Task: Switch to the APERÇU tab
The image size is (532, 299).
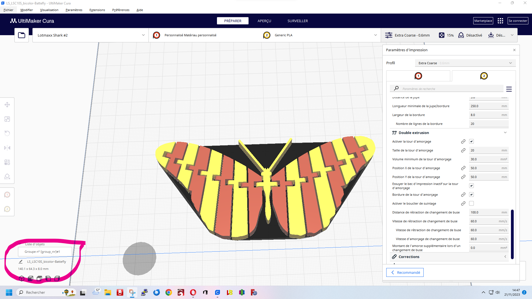Action: coord(264,21)
